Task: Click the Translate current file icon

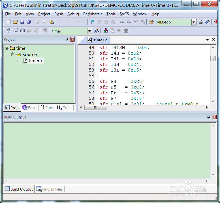Action: point(9,31)
